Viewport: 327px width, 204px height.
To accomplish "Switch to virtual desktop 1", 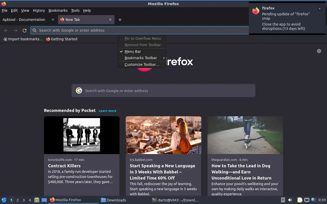I will pyautogui.click(x=11, y=200).
